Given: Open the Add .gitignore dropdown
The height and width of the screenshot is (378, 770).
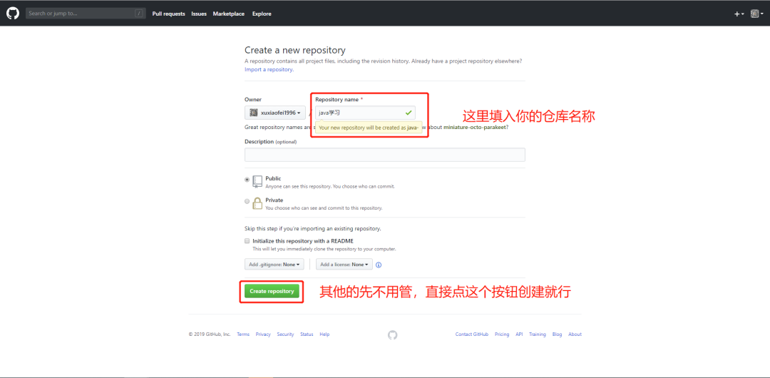Looking at the screenshot, I should pyautogui.click(x=274, y=265).
